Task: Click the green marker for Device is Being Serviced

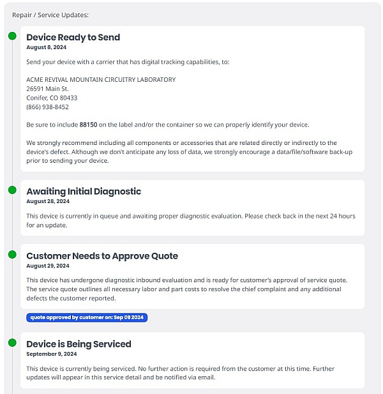Action: (12, 342)
